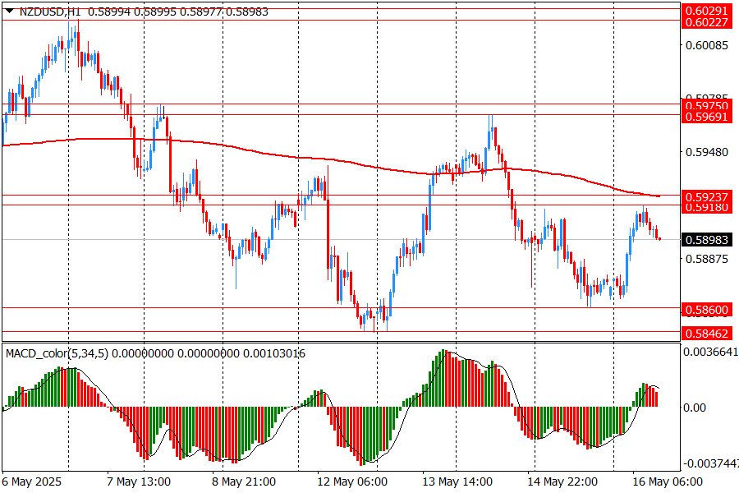This screenshot has height=493, width=739.
Task: Click the 13 May 14:00 time marker
Action: pos(457,481)
